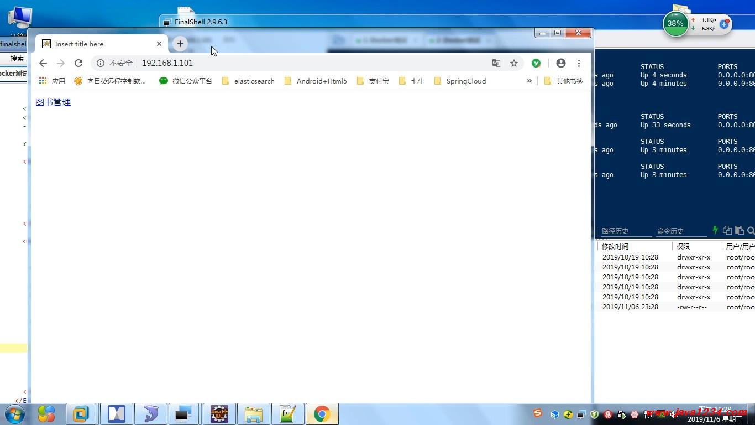Open Google Translate icon in address bar
Image resolution: width=755 pixels, height=425 pixels.
coord(496,63)
